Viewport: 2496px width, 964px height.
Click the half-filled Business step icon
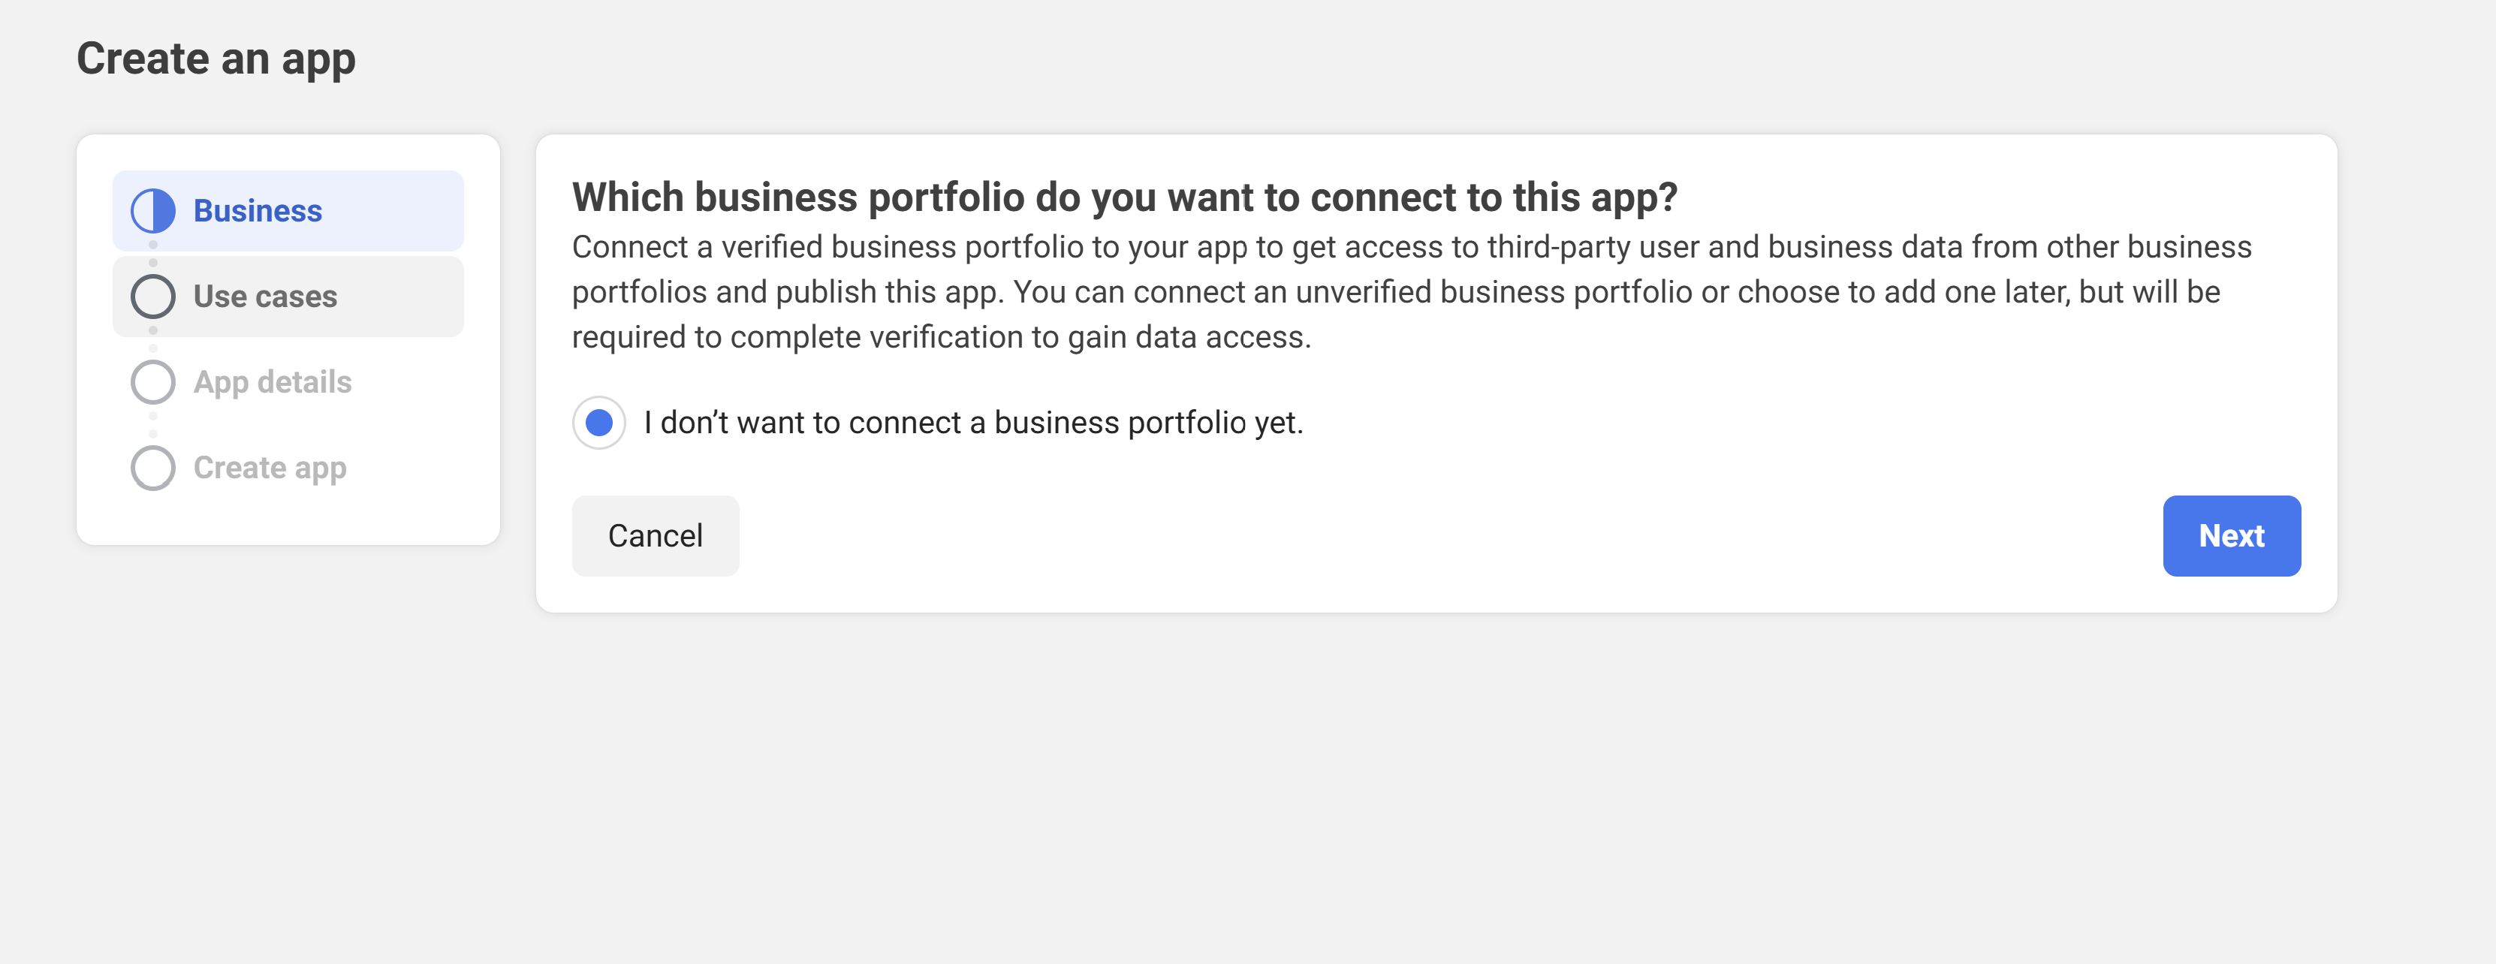[x=153, y=210]
